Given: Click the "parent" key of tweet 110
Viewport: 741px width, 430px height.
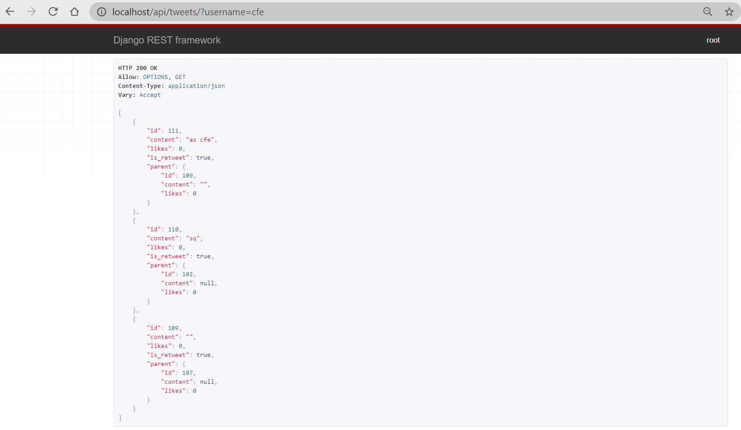Looking at the screenshot, I should click(x=161, y=265).
